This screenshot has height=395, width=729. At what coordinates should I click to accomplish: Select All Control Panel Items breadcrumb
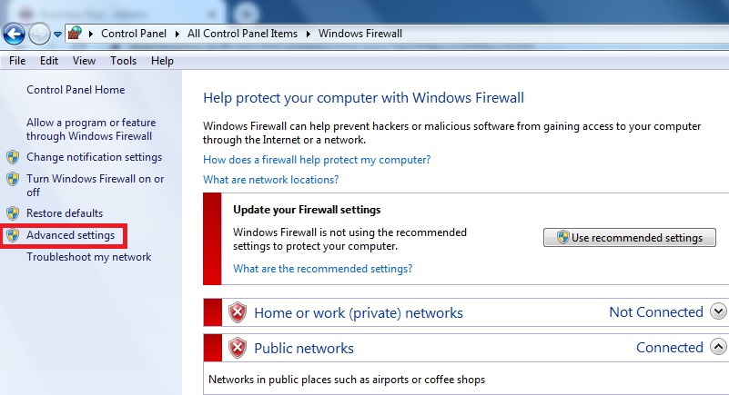242,34
